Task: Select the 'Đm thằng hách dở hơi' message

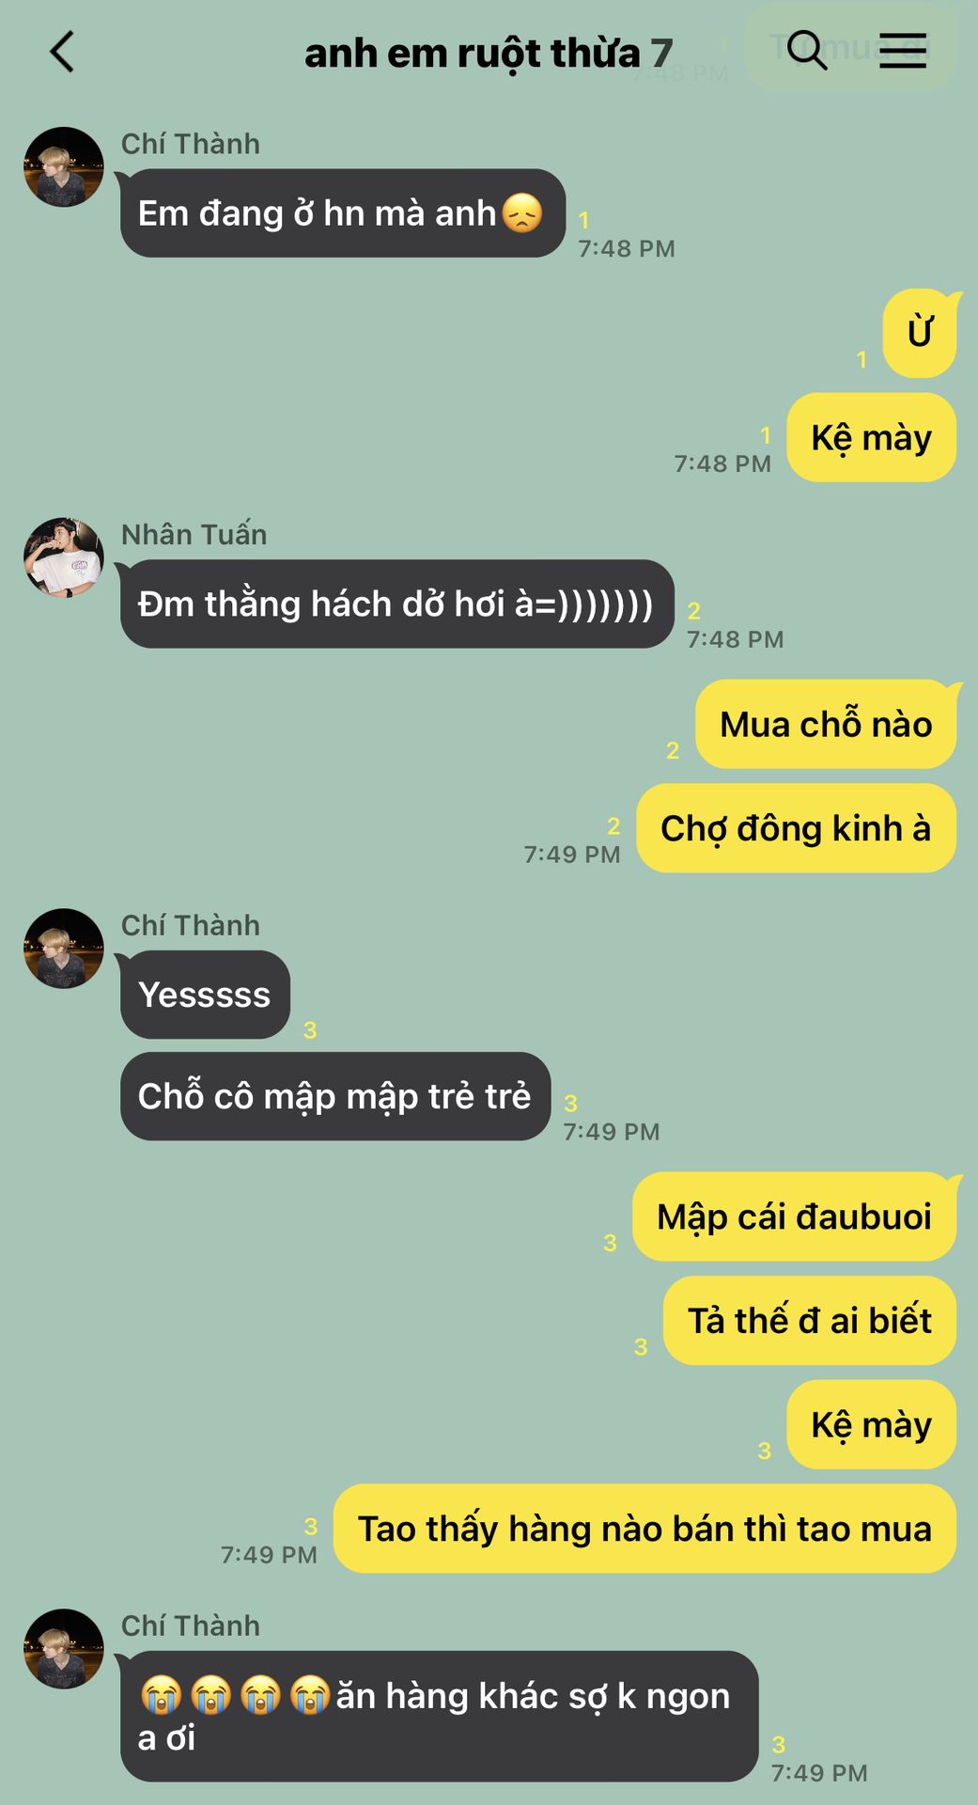Action: click(396, 604)
